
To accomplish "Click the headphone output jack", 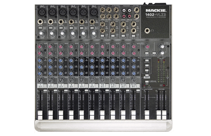I will pyautogui.click(x=147, y=31).
